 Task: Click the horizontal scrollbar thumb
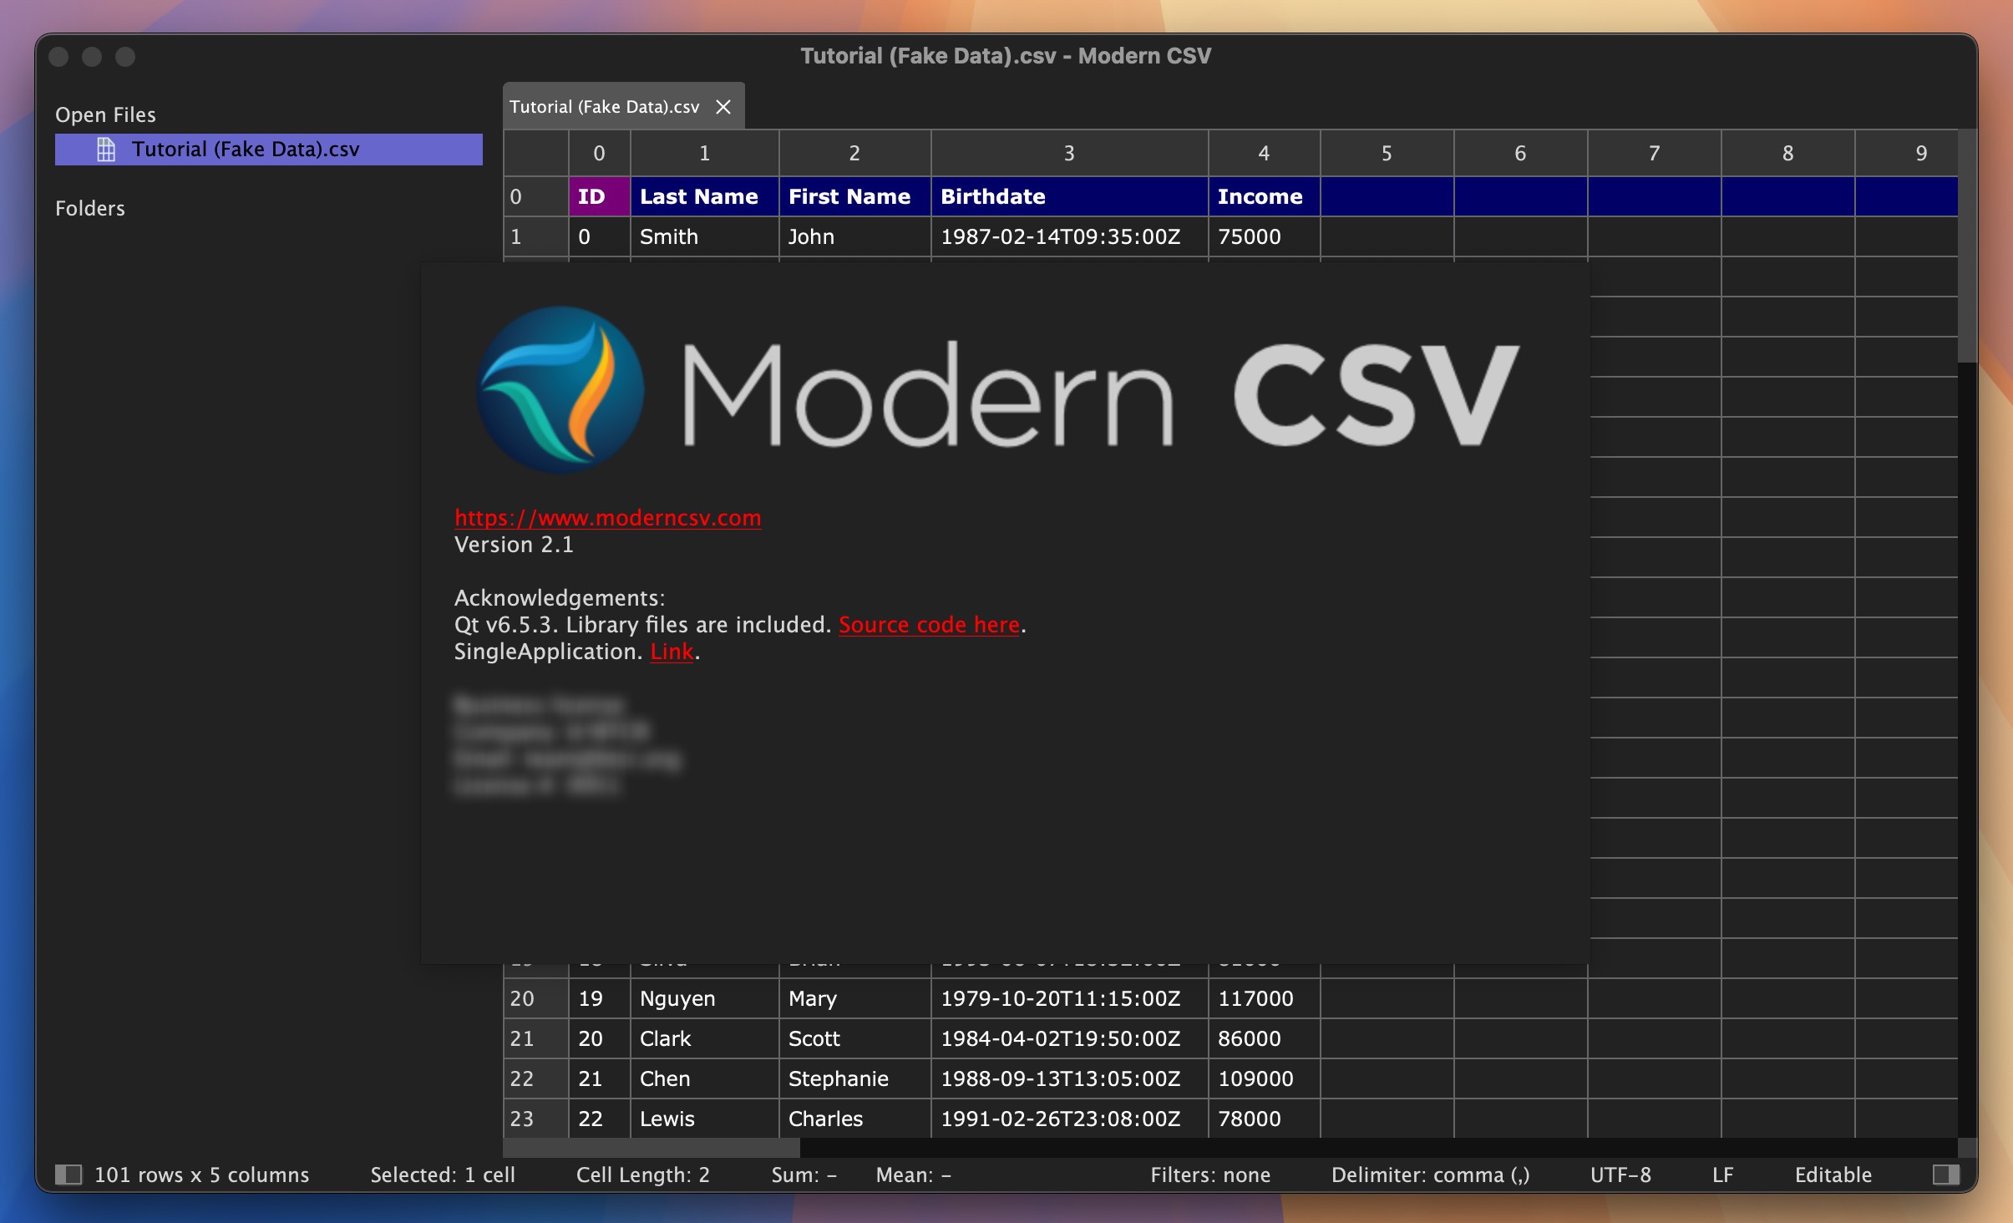click(x=652, y=1148)
